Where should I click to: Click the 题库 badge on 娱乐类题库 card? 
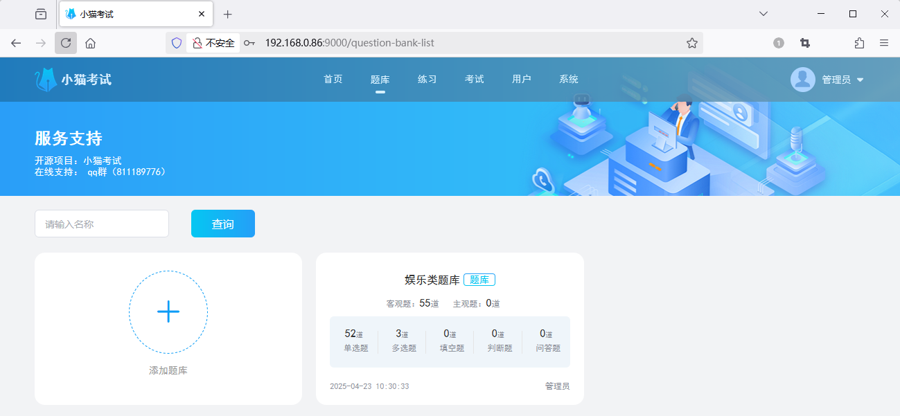pyautogui.click(x=479, y=280)
